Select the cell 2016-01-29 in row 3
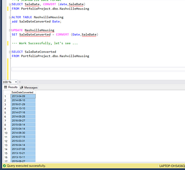 23,104
